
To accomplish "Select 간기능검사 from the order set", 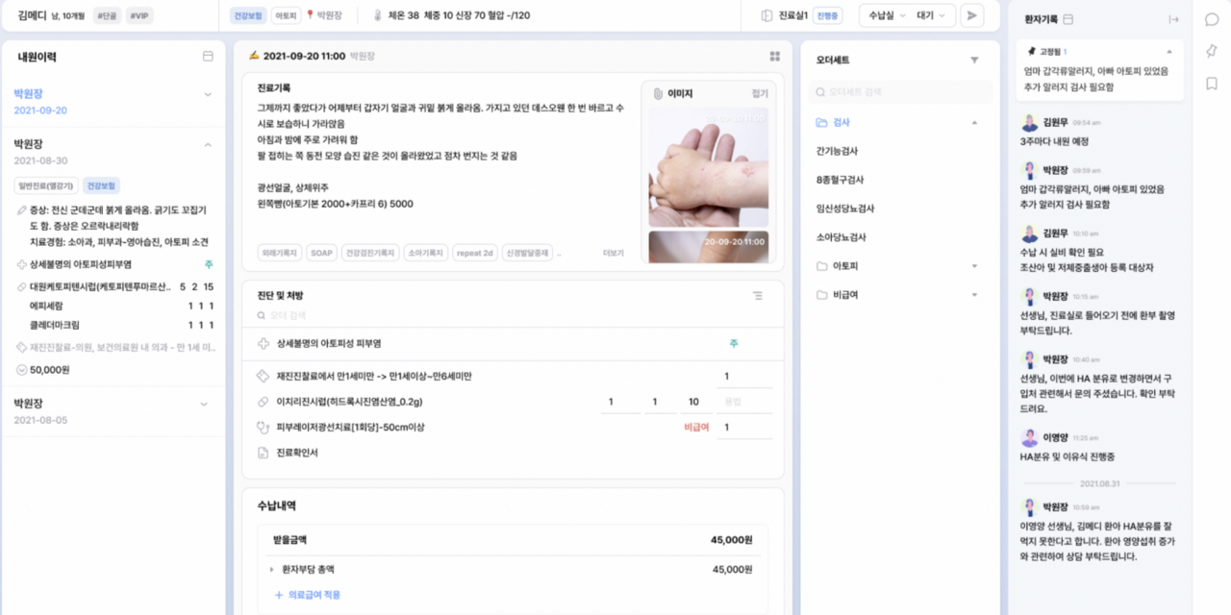I will (837, 151).
